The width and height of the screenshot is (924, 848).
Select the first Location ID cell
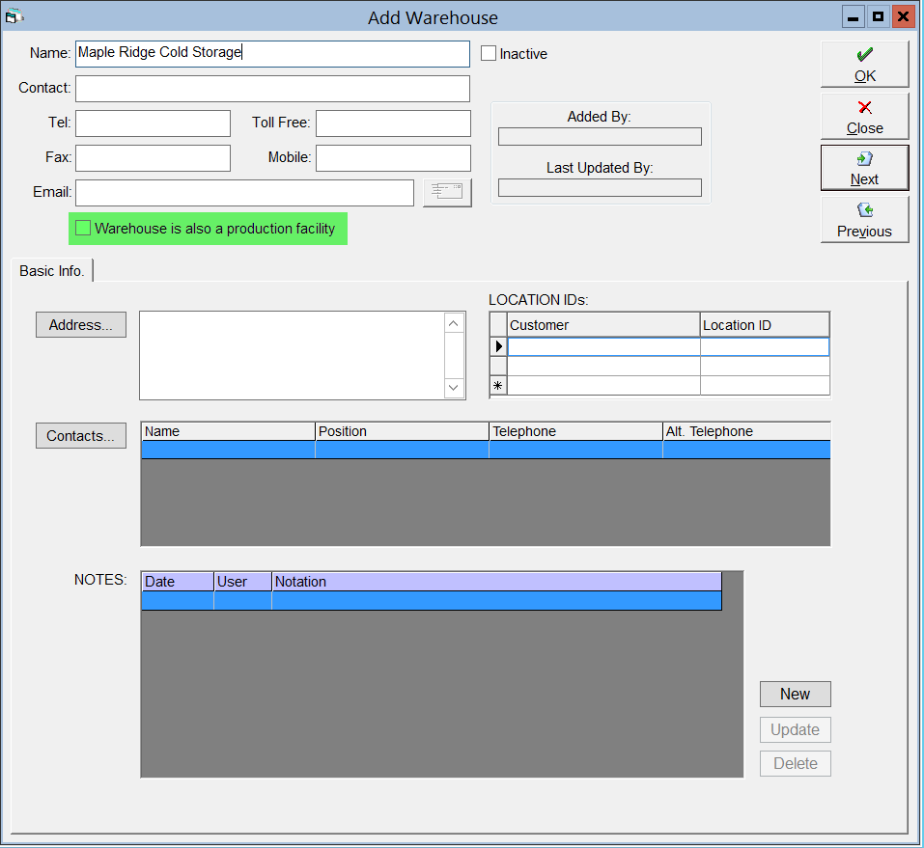tap(765, 347)
